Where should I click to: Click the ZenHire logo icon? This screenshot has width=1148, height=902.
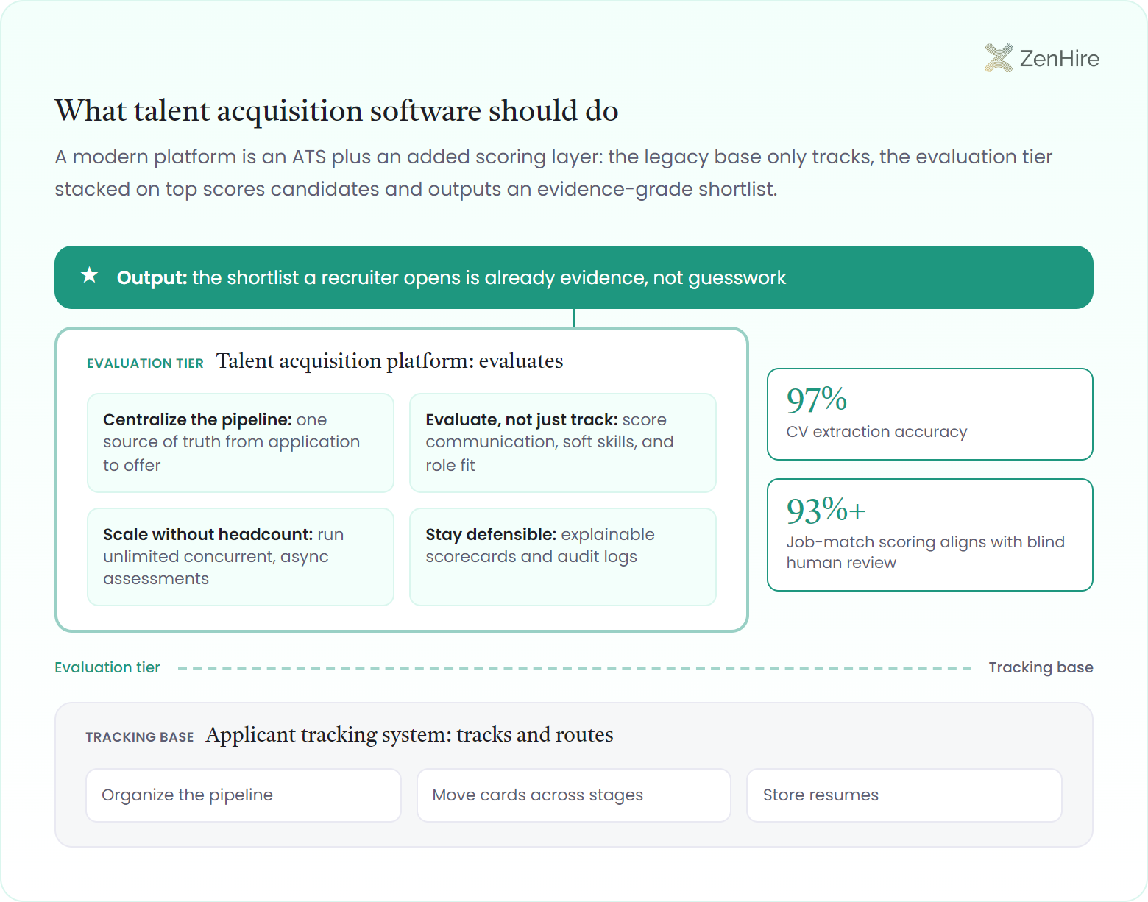point(999,58)
